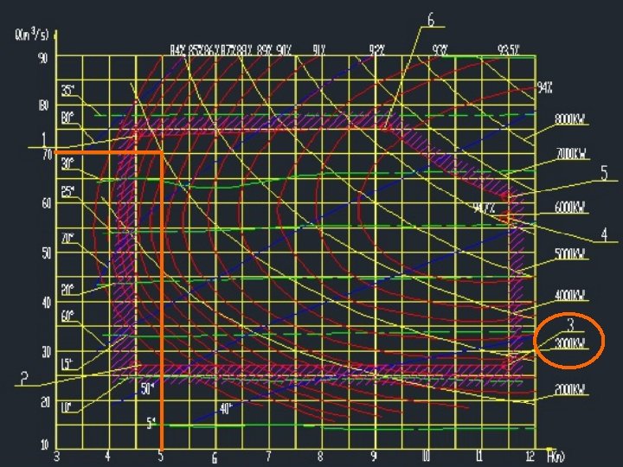Pick the 40° angle label
This screenshot has height=467, width=623.
226,408
